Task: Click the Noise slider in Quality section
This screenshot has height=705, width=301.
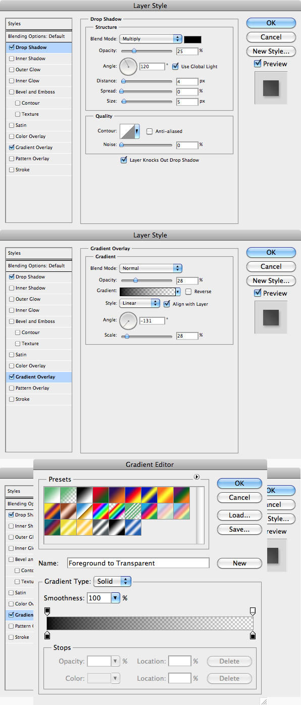Action: pos(146,145)
